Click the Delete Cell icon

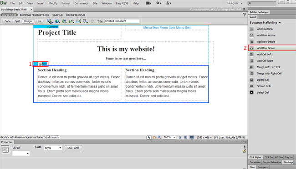pyautogui.click(x=251, y=80)
